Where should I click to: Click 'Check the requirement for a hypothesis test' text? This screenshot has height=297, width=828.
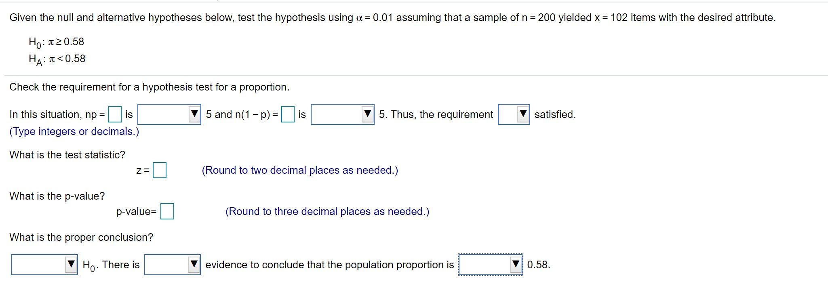coord(149,87)
